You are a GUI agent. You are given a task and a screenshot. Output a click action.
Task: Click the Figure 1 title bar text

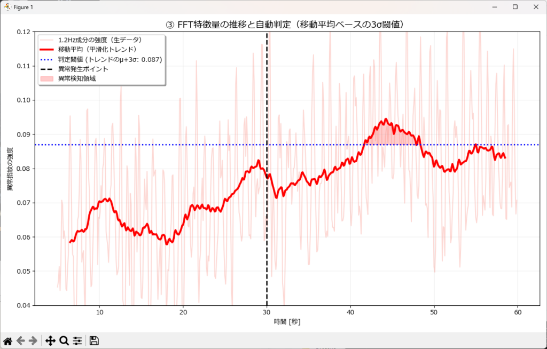click(22, 7)
